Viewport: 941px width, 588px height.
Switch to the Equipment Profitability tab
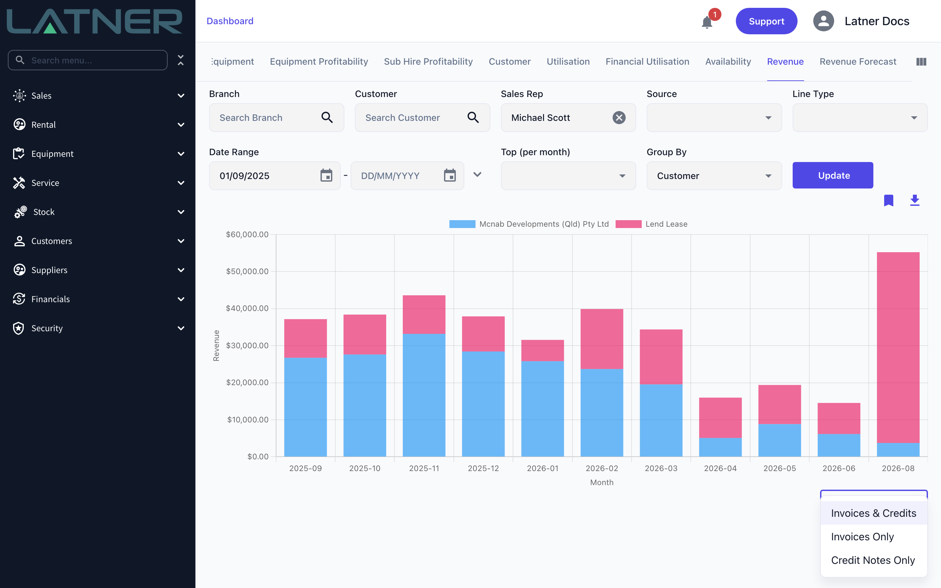[319, 61]
